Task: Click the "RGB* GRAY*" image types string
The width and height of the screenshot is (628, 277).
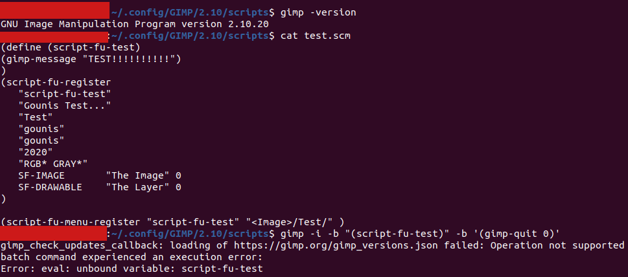Action: pos(53,164)
